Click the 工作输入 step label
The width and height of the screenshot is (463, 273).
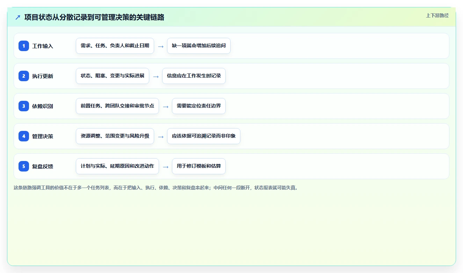[43, 46]
